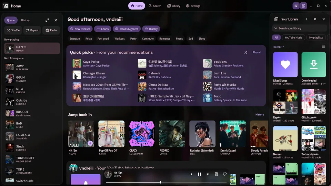Select the Feel good mood filter
The height and width of the screenshot is (186, 331).
103,39
